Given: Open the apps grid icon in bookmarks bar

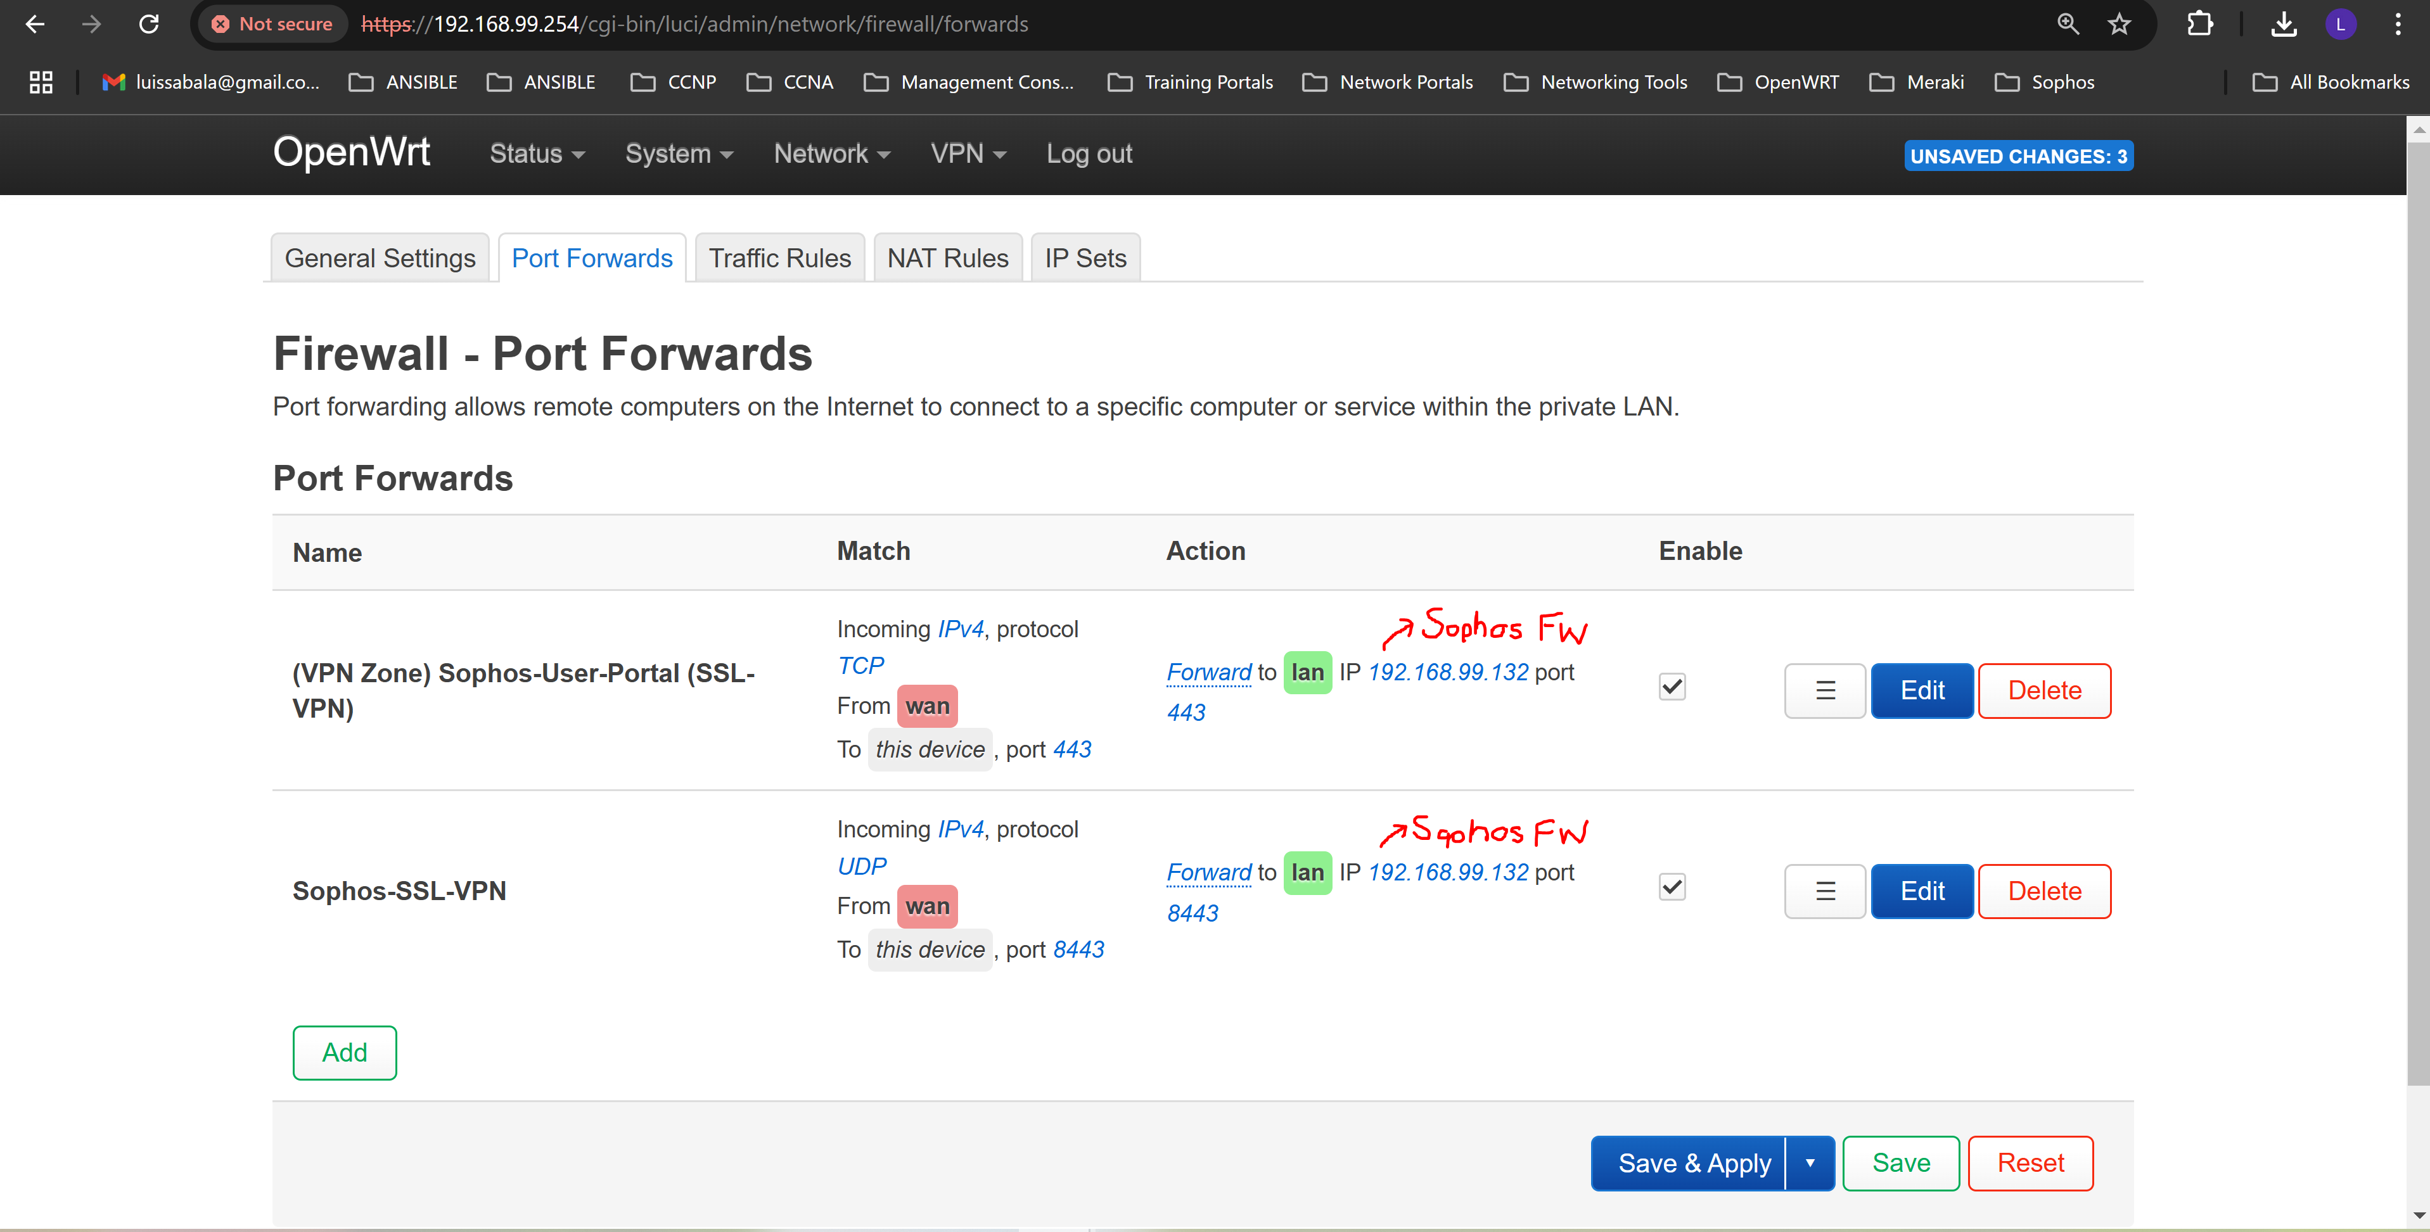Looking at the screenshot, I should click(x=41, y=82).
